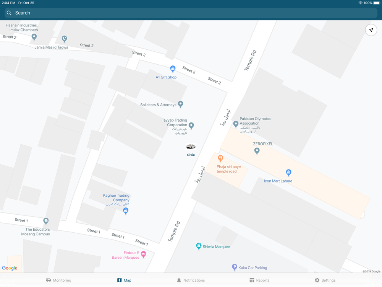Click the Pakistan Olympics Association label

click(x=255, y=125)
